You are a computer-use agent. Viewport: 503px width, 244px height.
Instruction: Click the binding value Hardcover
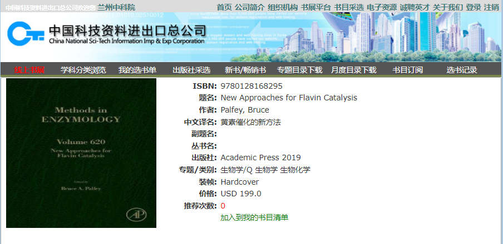pos(240,182)
